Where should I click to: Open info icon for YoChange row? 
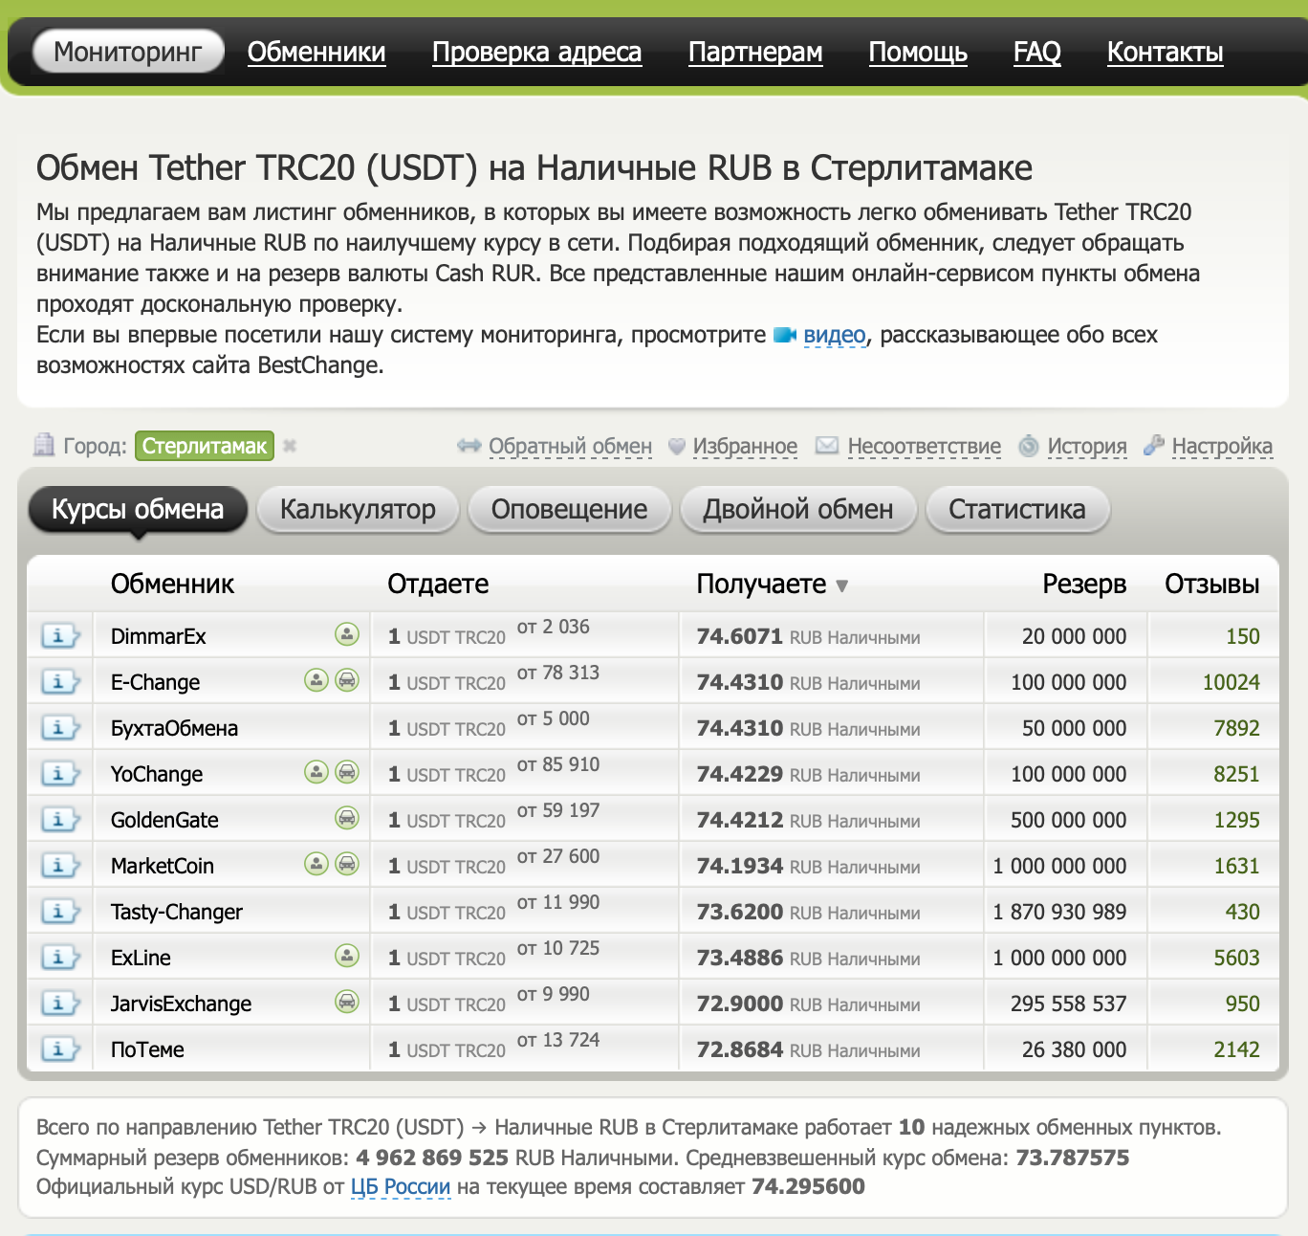59,773
